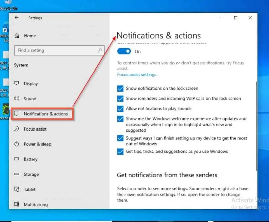Open Battery settings

[30, 159]
